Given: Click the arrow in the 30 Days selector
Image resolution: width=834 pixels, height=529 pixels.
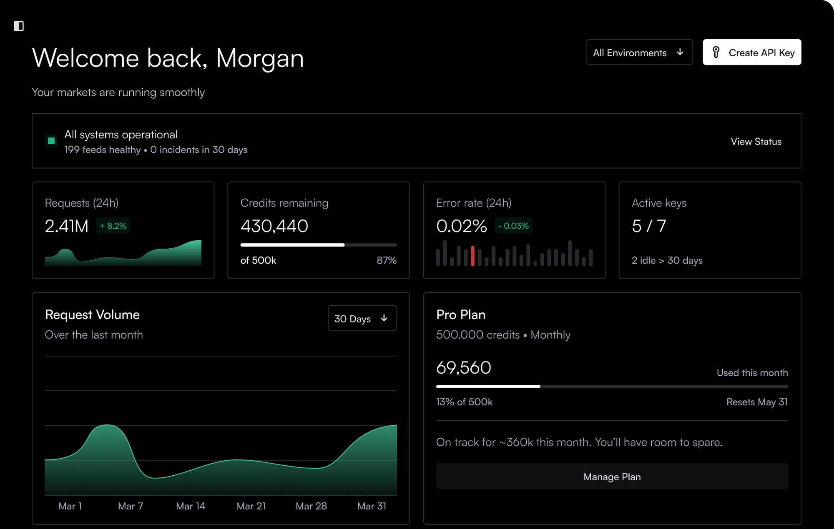Looking at the screenshot, I should click(x=384, y=318).
